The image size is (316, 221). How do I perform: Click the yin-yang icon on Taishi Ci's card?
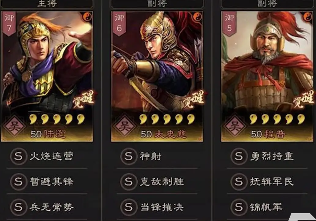pyautogui.click(x=197, y=17)
